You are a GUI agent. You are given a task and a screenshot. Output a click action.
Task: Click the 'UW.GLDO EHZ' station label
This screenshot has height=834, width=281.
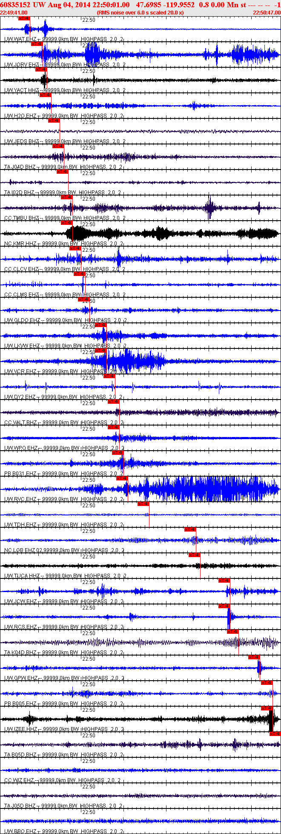click(x=22, y=320)
